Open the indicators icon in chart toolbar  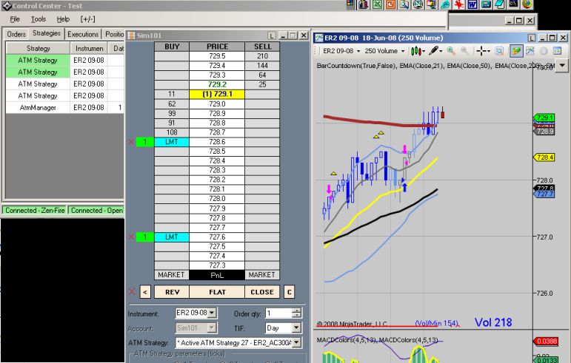tap(530, 51)
